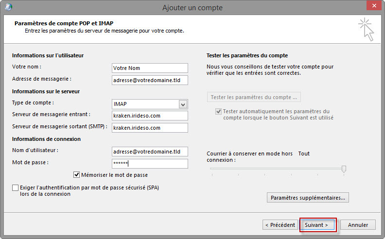
Task: Open the Type de compte dropdown
Action: click(183, 104)
